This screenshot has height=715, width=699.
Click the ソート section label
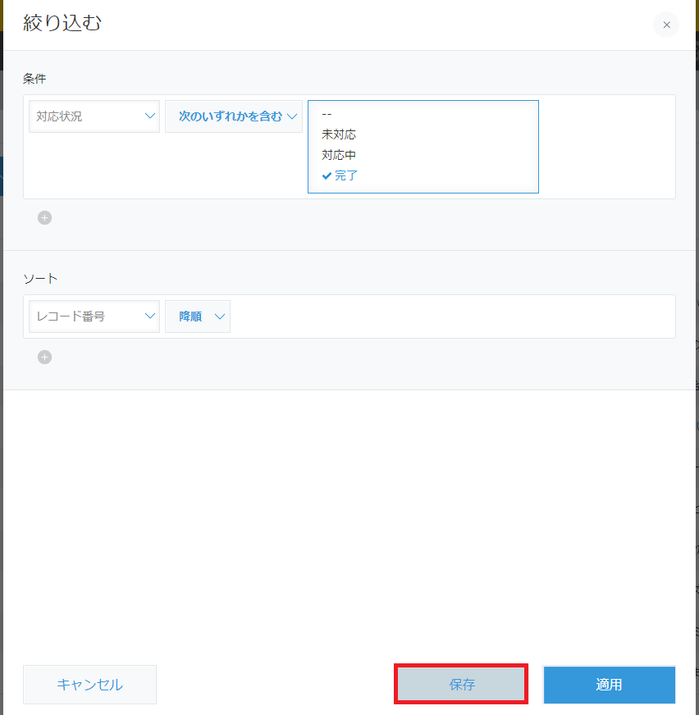pyautogui.click(x=40, y=279)
